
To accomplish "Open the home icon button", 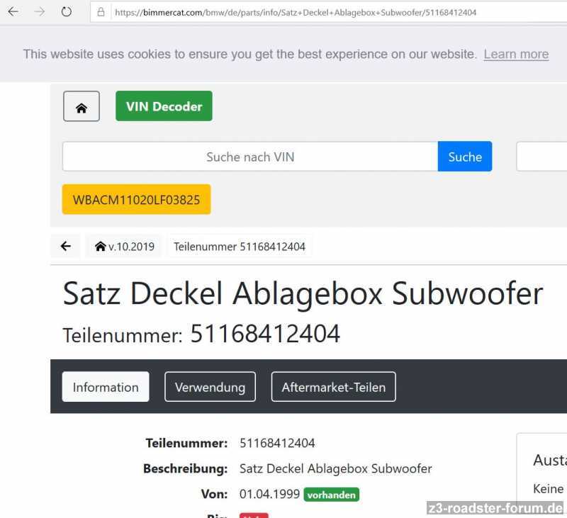I will tap(82, 107).
